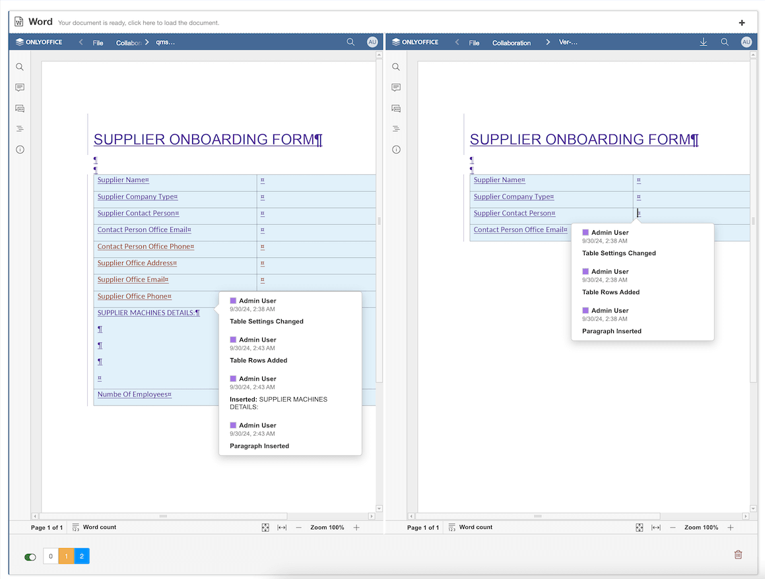Click Fit to page icon in left status bar
The width and height of the screenshot is (765, 579).
tap(265, 528)
